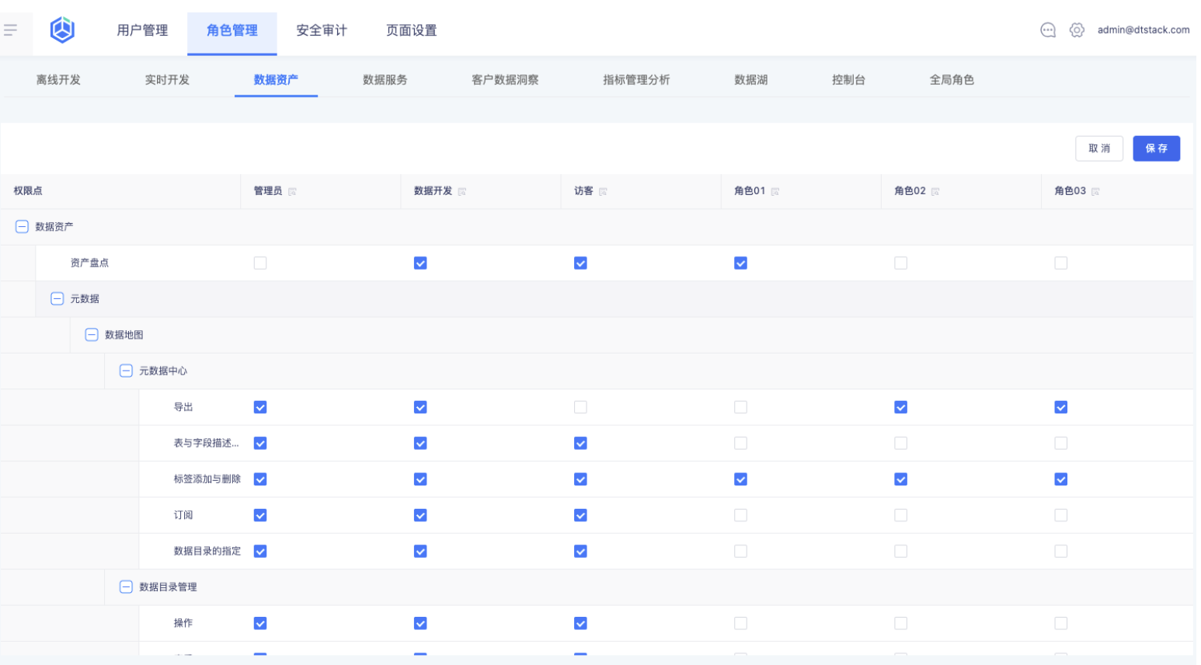The image size is (1201, 665).
Task: Uncheck 导出 permission for 角色02
Action: click(900, 407)
